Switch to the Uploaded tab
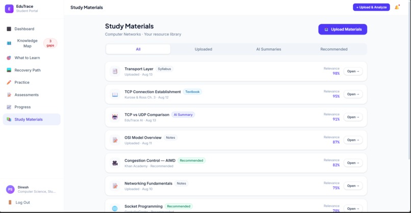411x213 pixels. [x=203, y=49]
